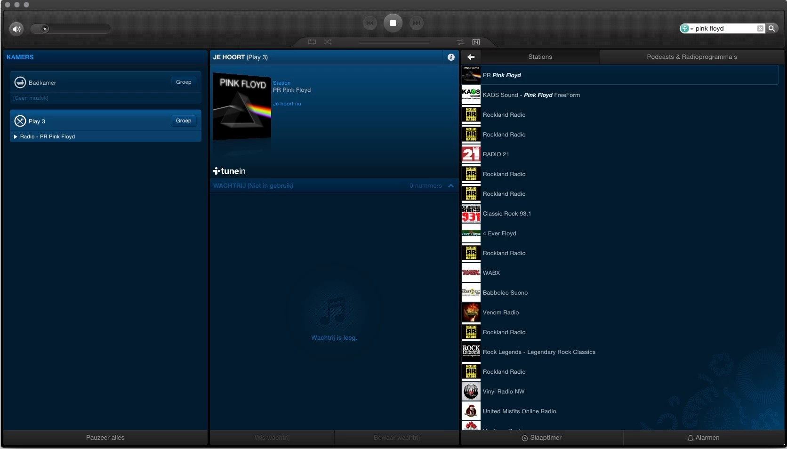Image resolution: width=787 pixels, height=449 pixels.
Task: Select PR Pink Floyd in station results
Action: coord(620,75)
